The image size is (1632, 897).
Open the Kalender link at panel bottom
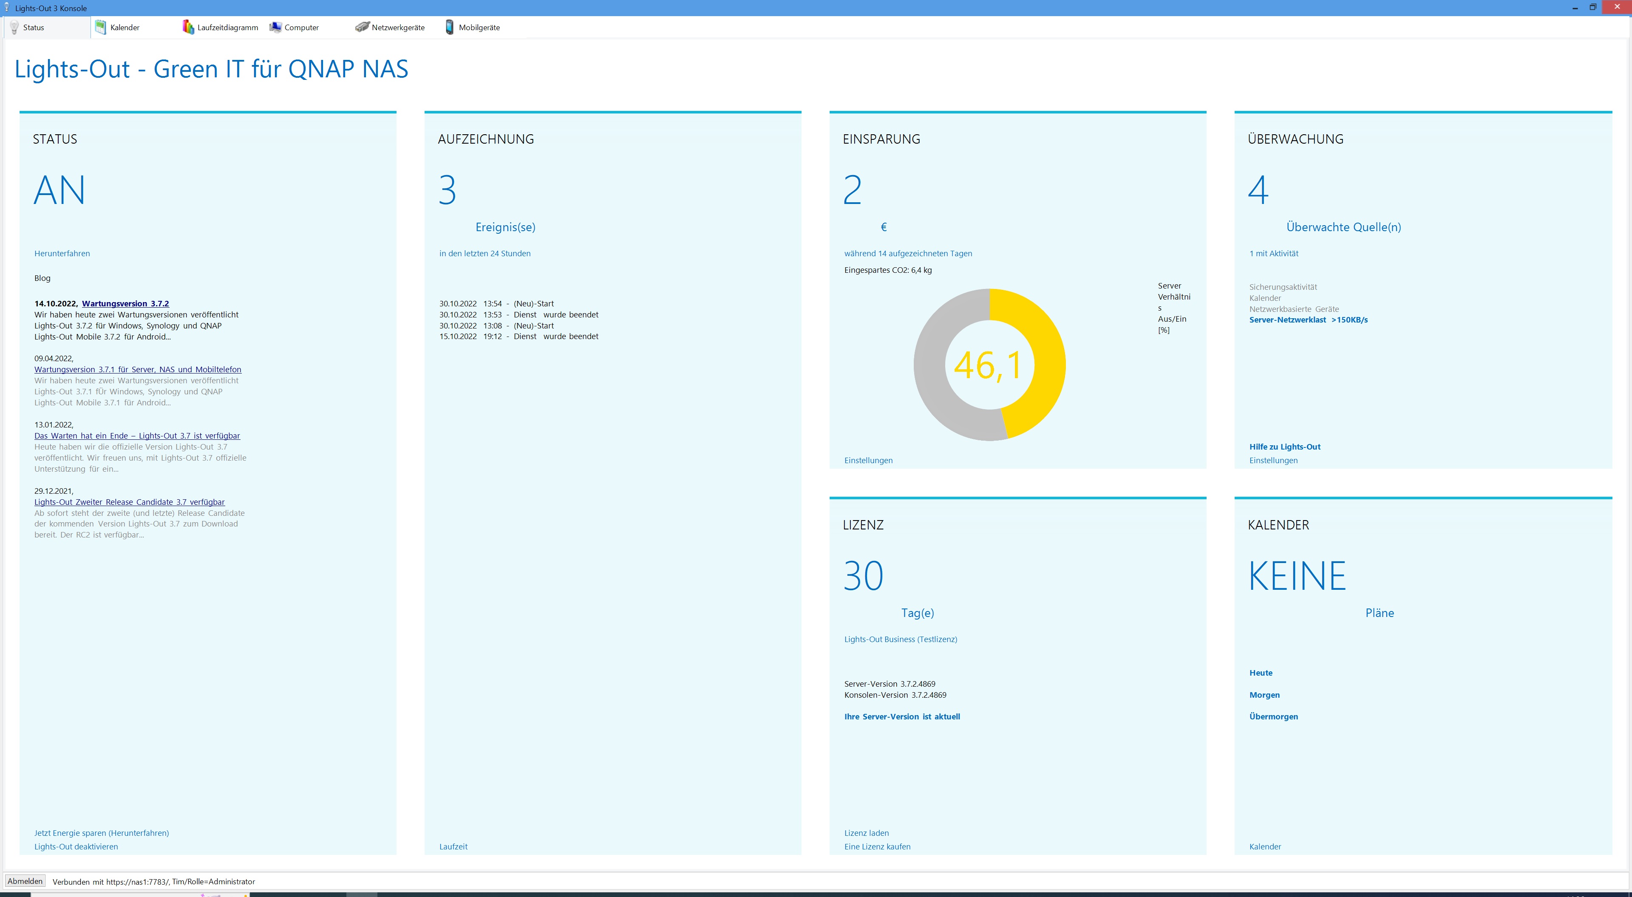click(x=1265, y=846)
